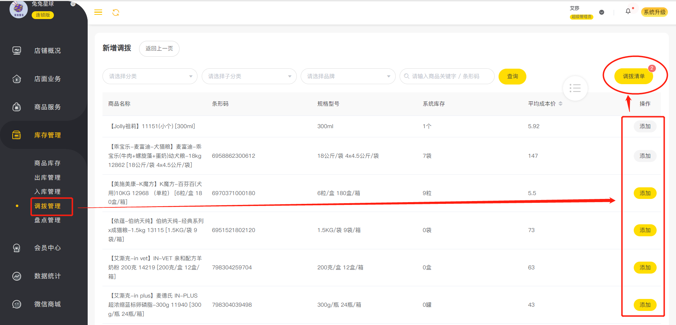This screenshot has height=325, width=676.
Task: Open 微信商城 menu
Action: [48, 304]
